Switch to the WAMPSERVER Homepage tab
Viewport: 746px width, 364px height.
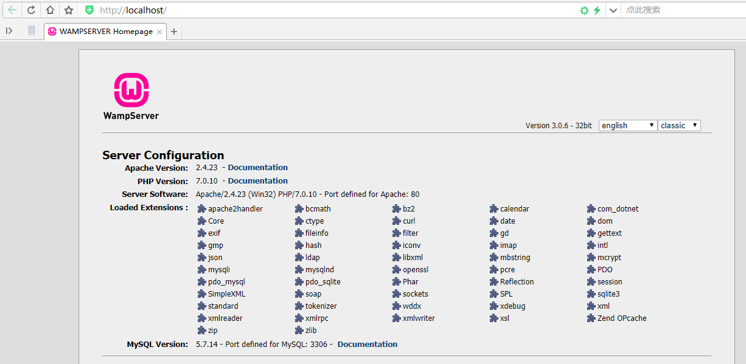105,32
